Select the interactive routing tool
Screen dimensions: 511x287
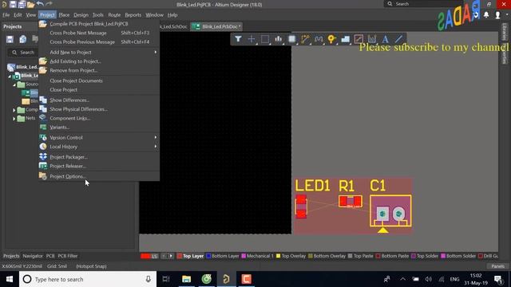pos(305,39)
